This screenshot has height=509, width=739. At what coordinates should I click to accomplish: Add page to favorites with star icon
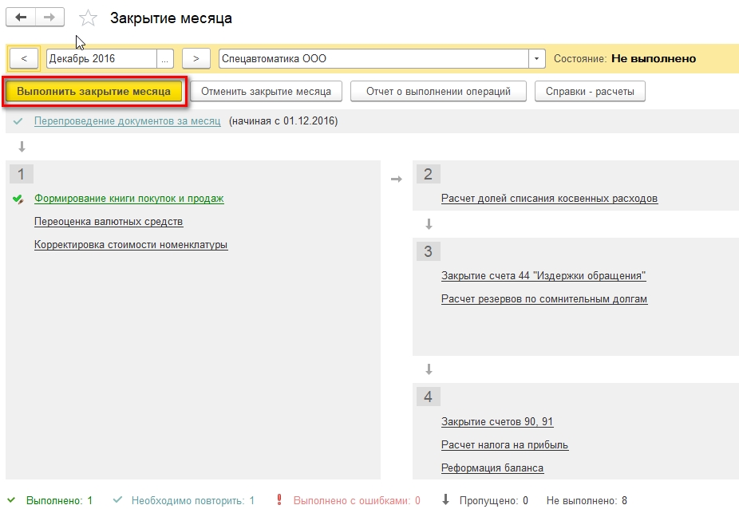88,18
